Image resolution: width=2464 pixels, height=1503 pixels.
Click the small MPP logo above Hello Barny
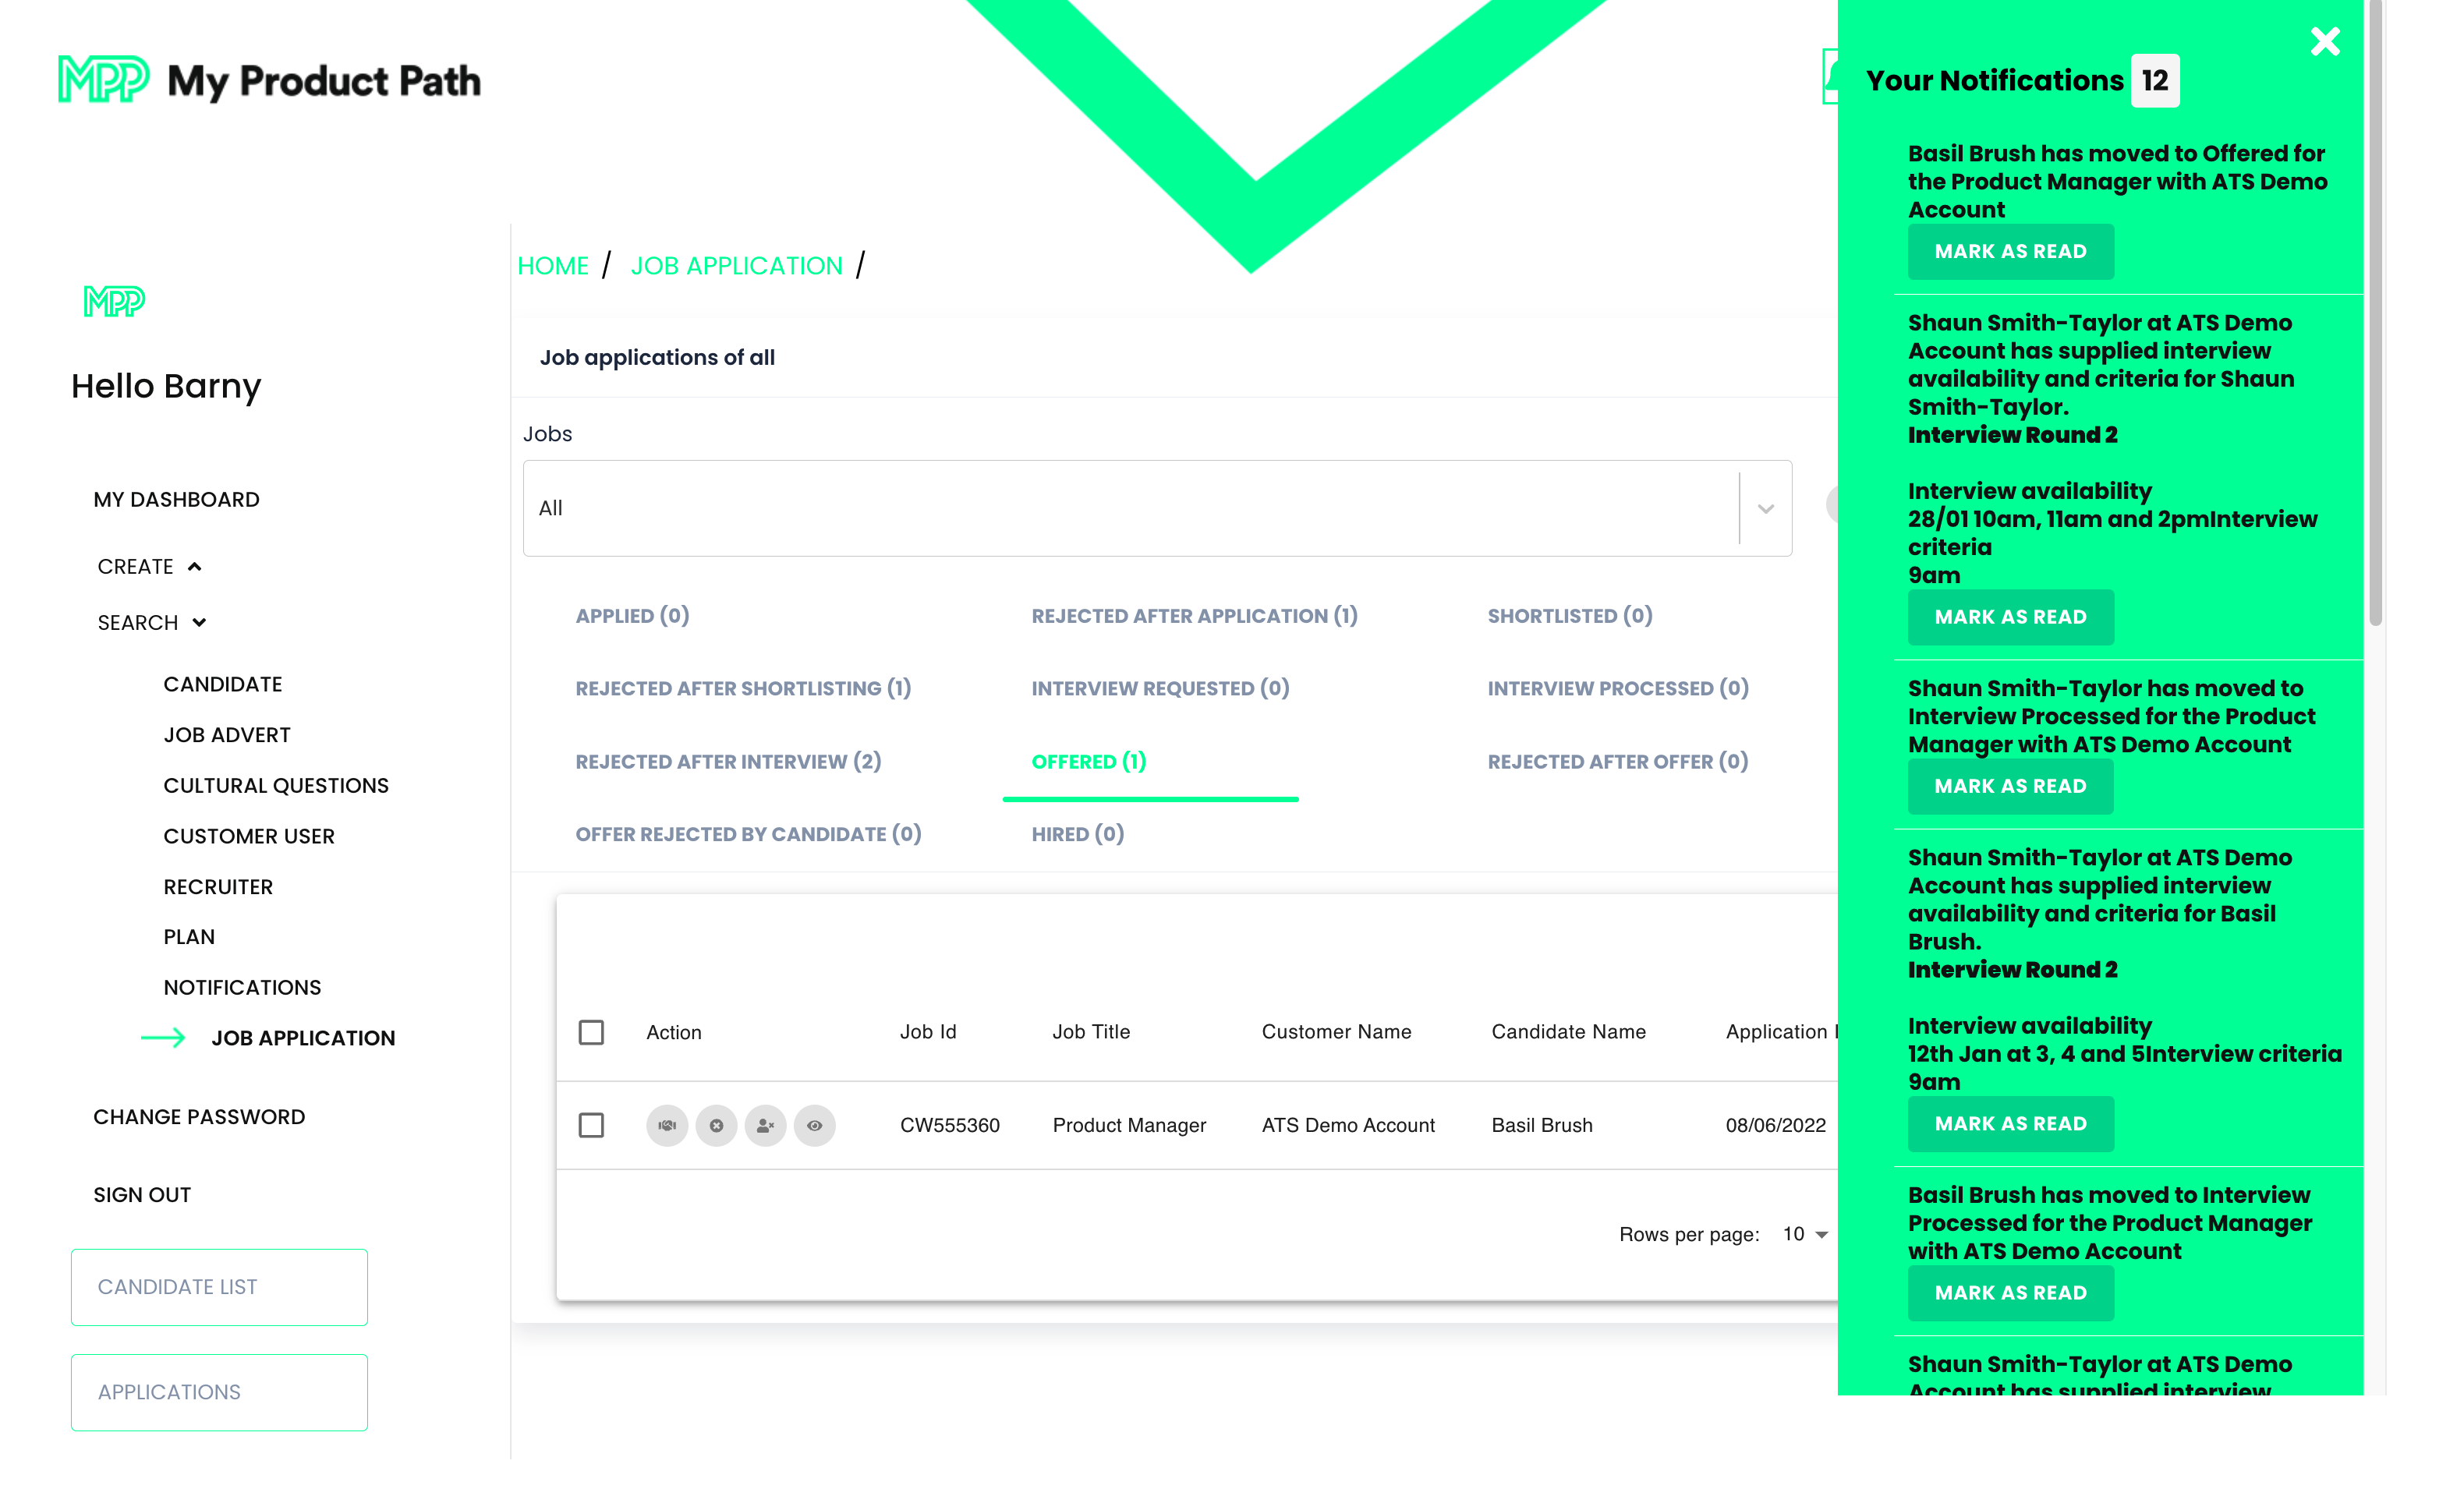(114, 301)
